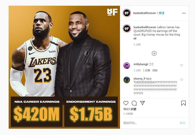195x135 pixels.
Task: Like elsersy_9's taco comment
Action: coord(182,80)
